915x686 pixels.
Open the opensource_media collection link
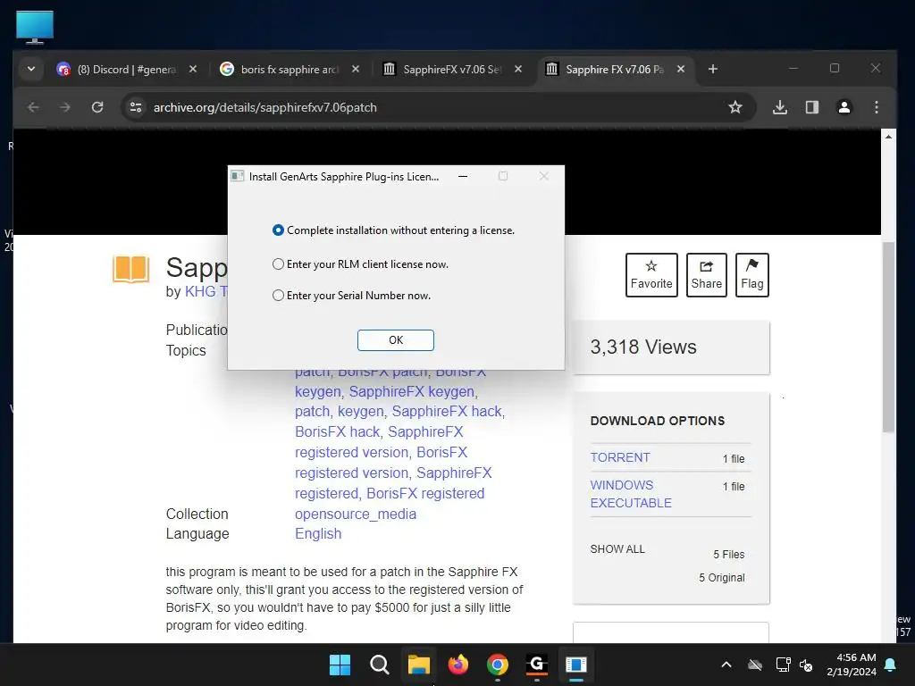(356, 514)
